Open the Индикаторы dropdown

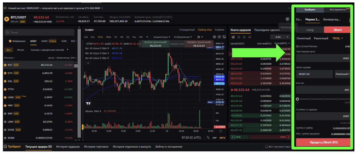click(x=162, y=37)
